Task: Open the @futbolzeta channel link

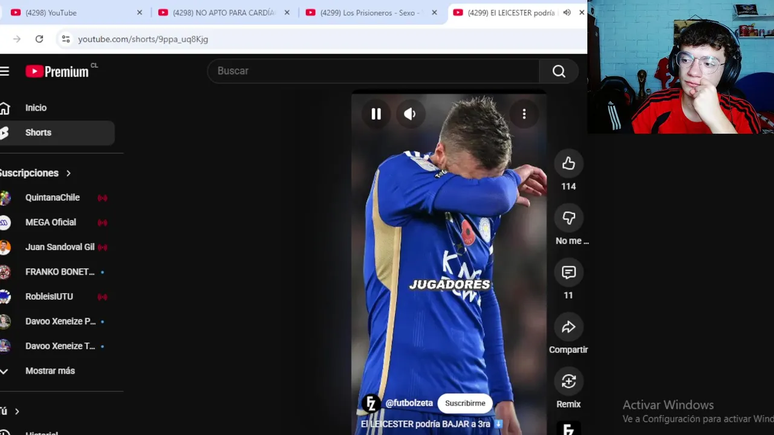Action: (409, 403)
